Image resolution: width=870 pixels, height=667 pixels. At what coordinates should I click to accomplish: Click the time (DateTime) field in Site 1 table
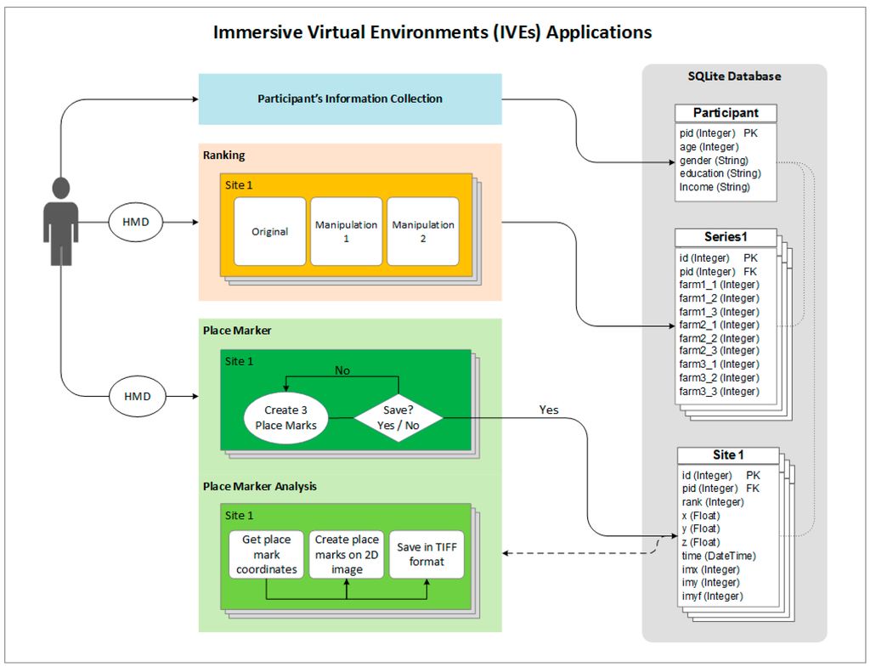click(x=718, y=556)
